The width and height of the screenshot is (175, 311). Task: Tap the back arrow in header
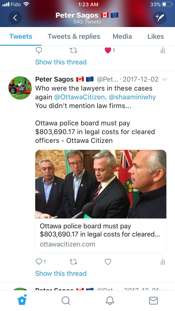(x=15, y=18)
